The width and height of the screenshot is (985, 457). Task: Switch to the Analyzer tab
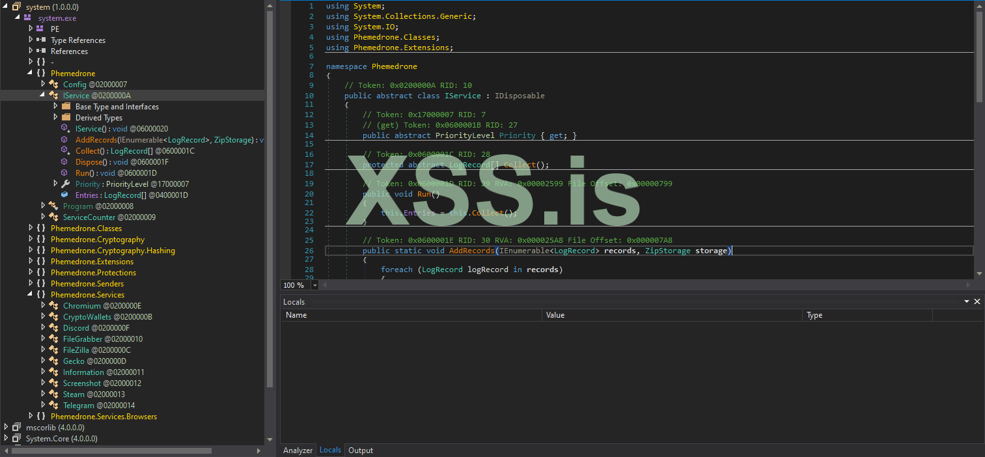pos(298,450)
